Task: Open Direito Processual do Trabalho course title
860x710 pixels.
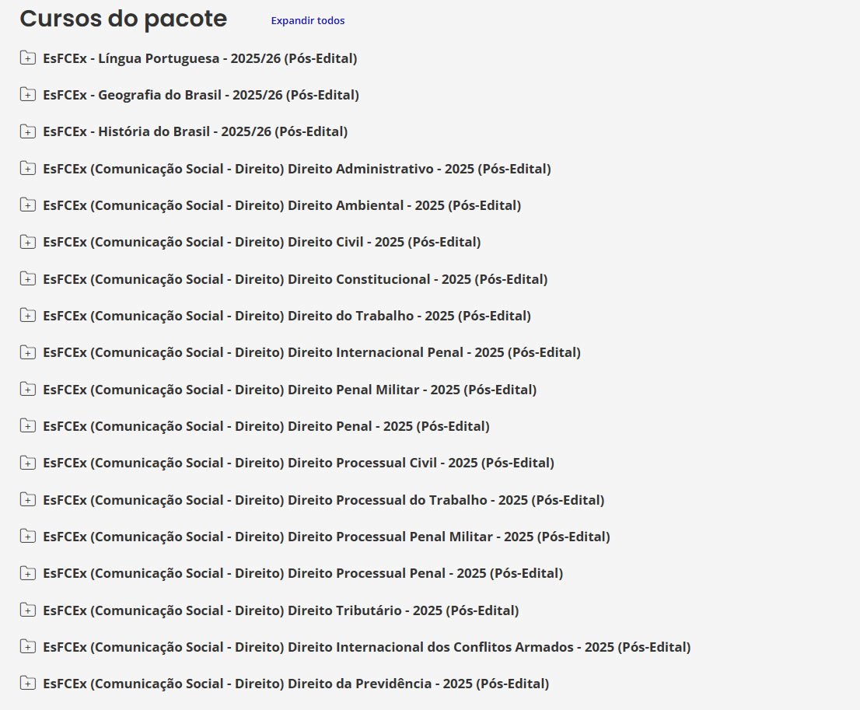Action: [x=323, y=500]
